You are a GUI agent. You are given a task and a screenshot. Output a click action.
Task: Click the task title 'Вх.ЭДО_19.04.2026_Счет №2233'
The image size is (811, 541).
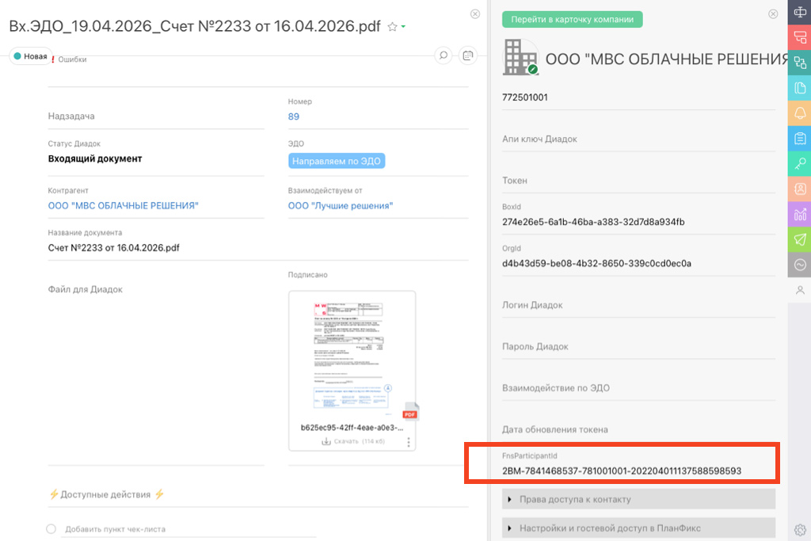point(195,26)
